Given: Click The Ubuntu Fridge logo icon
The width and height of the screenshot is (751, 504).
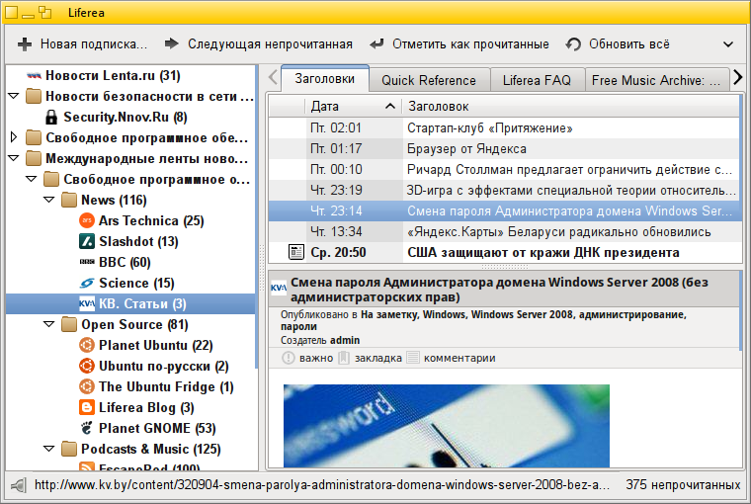Looking at the screenshot, I should click(87, 386).
